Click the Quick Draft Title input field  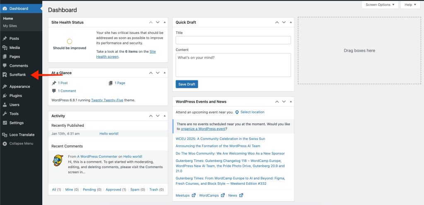tap(234, 40)
